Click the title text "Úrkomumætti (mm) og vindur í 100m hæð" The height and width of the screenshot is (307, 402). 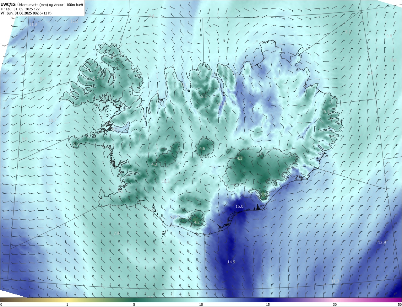point(50,4)
